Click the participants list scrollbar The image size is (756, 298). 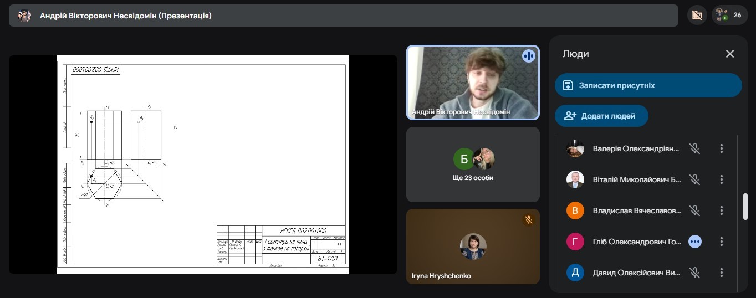[745, 207]
